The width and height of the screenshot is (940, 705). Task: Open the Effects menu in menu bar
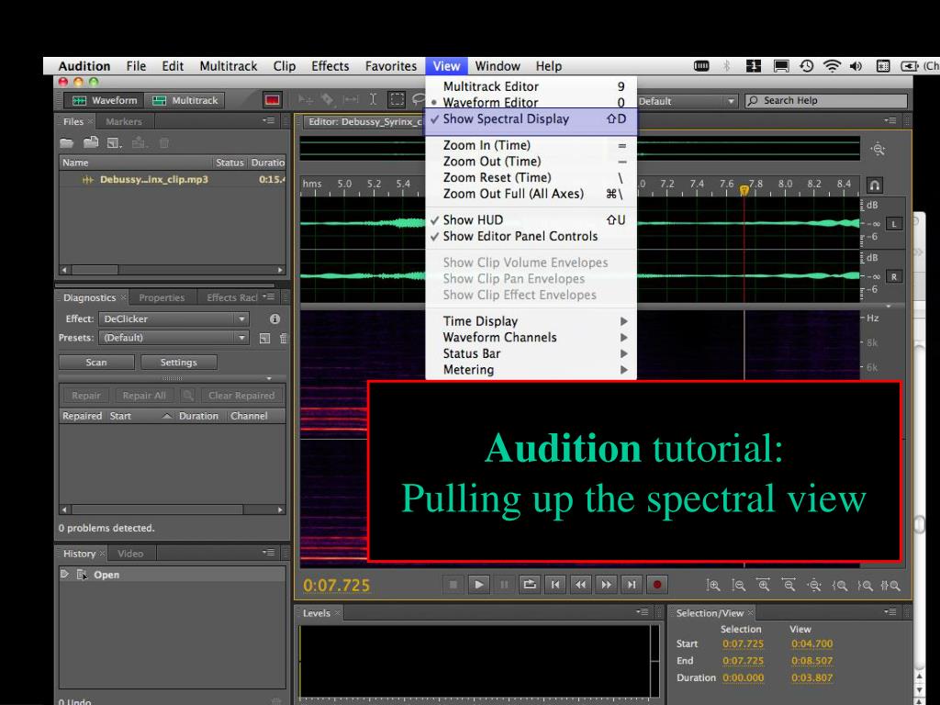(x=330, y=66)
